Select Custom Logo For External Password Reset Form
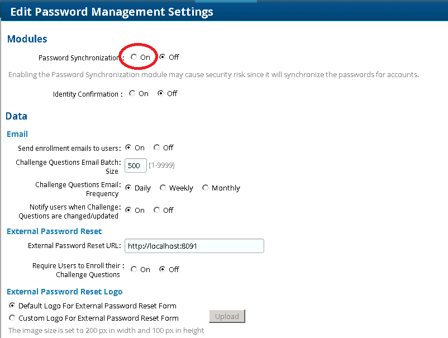This screenshot has width=448, height=338. click(x=12, y=317)
